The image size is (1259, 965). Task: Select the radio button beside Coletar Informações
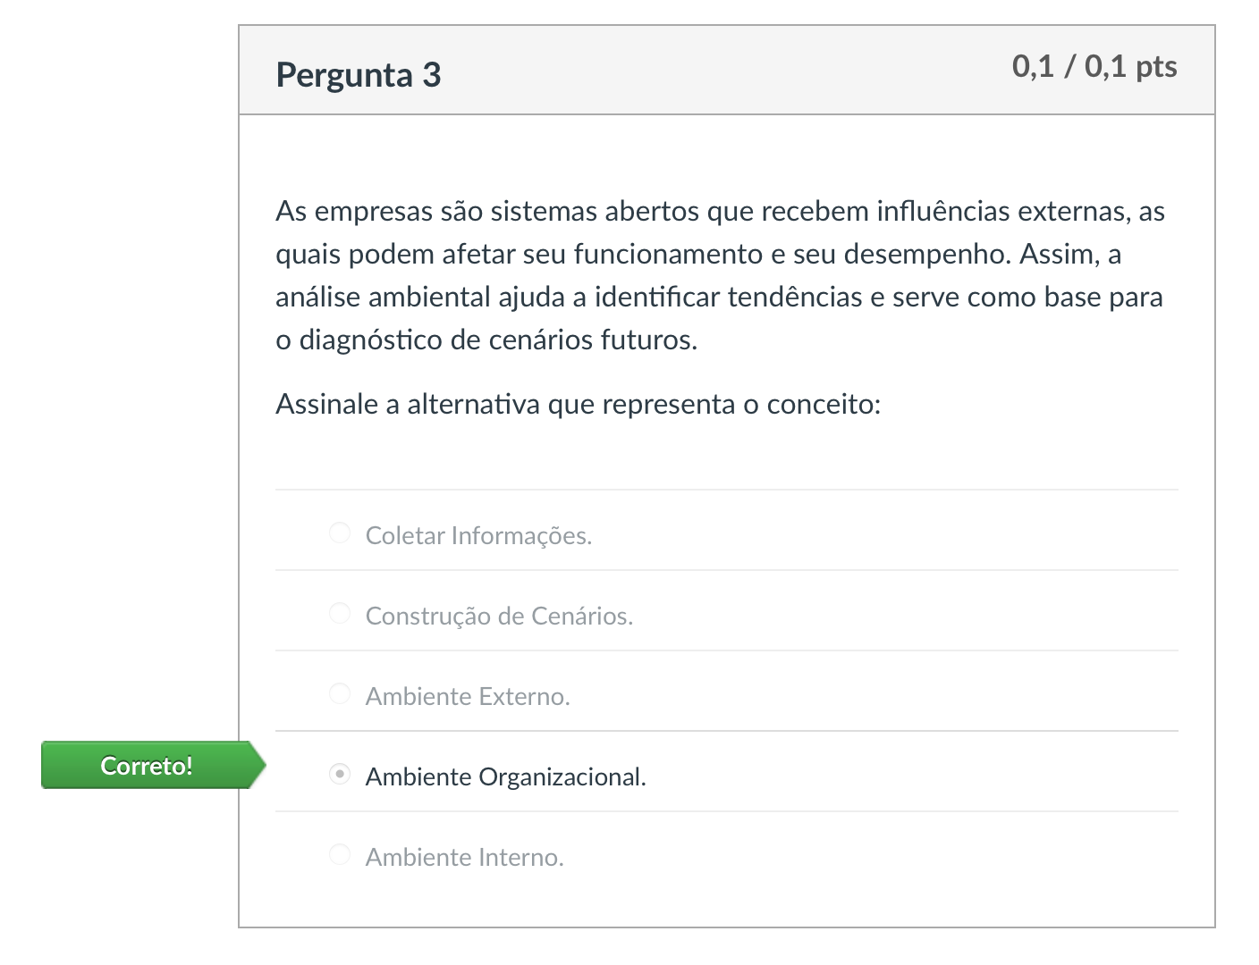tap(340, 533)
